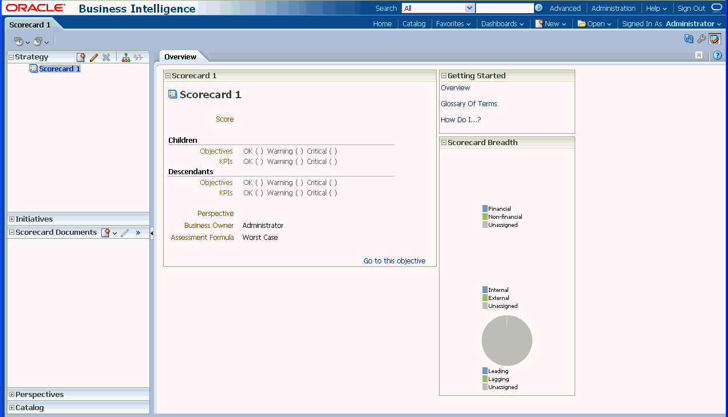Go to Home
Viewport: 728px width, 417px height.
(x=382, y=24)
